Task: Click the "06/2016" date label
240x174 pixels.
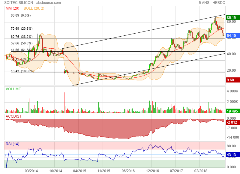Action: [x=128, y=171]
